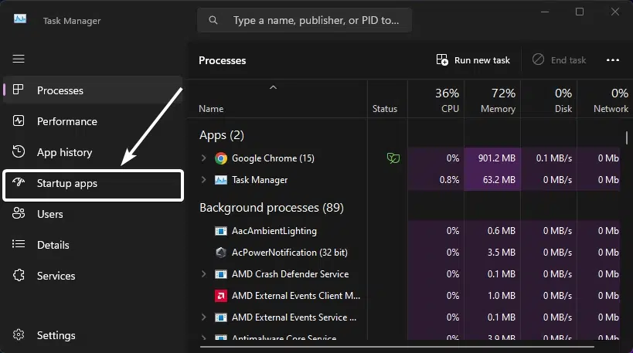The width and height of the screenshot is (633, 353).
Task: Click the AMD Crash Defender Service icon
Action: pos(221,274)
